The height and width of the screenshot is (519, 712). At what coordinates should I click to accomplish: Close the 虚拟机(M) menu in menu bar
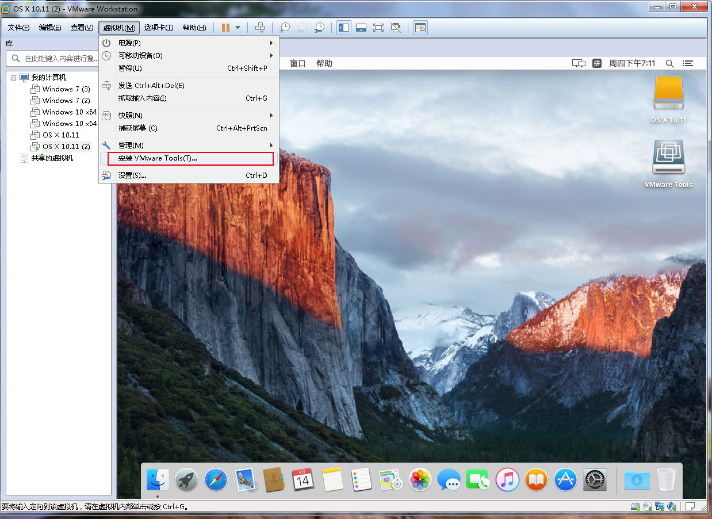(119, 28)
